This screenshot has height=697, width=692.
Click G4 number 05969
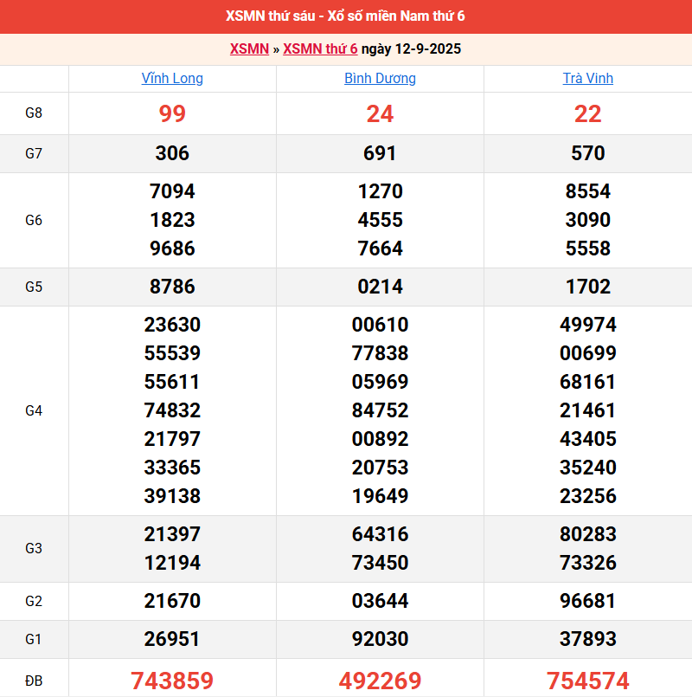tap(381, 382)
